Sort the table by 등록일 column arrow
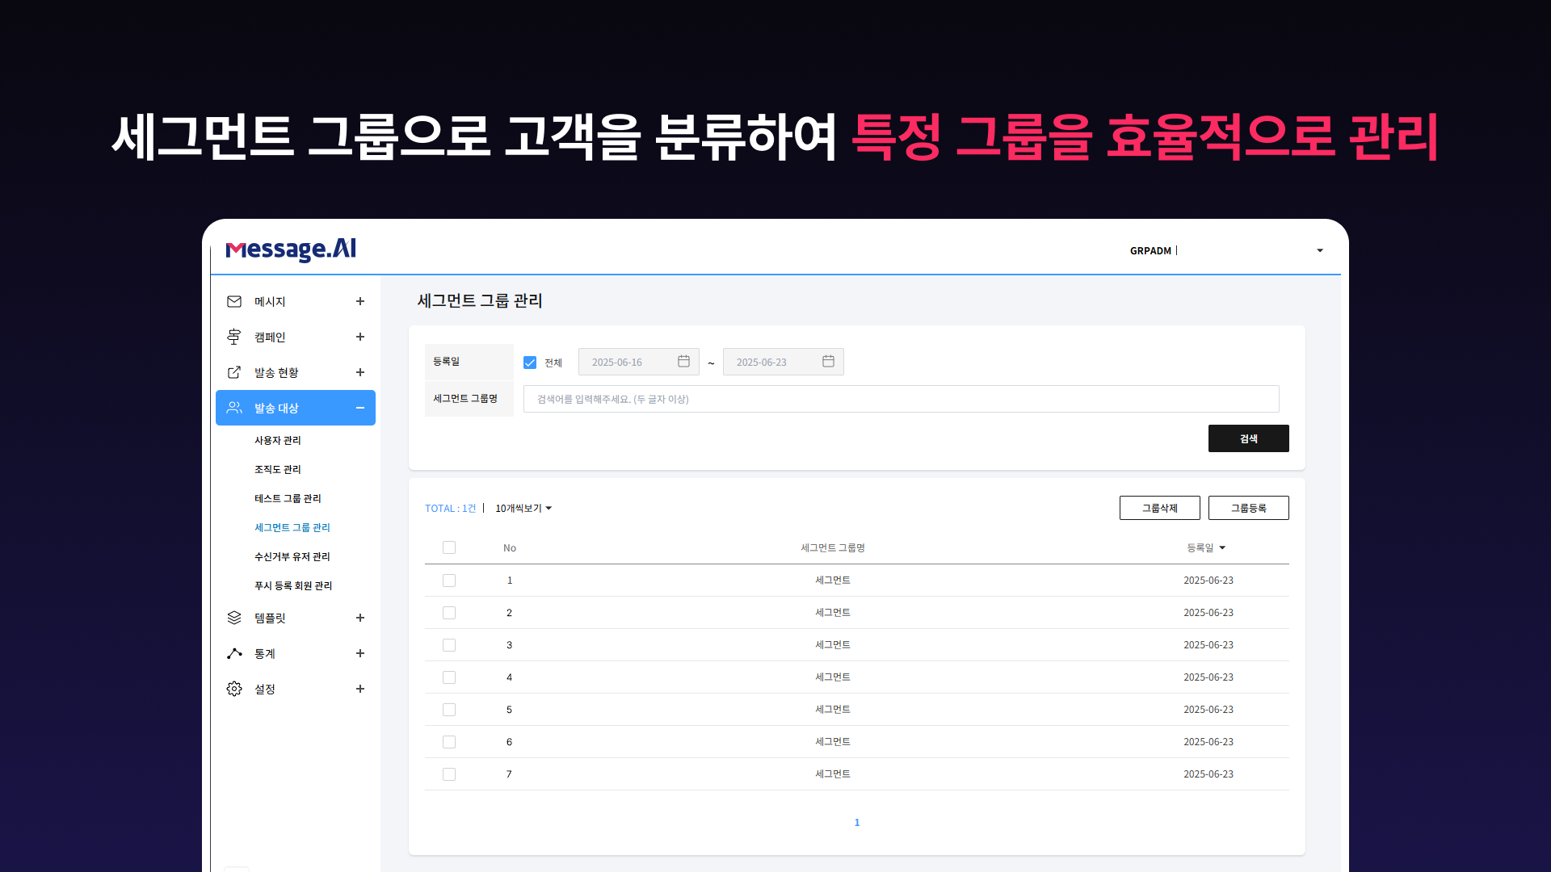 tap(1222, 547)
